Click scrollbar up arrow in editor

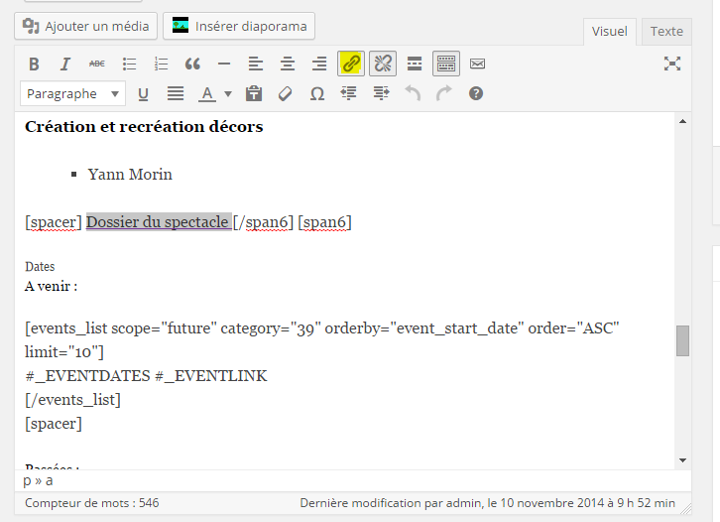(x=682, y=121)
